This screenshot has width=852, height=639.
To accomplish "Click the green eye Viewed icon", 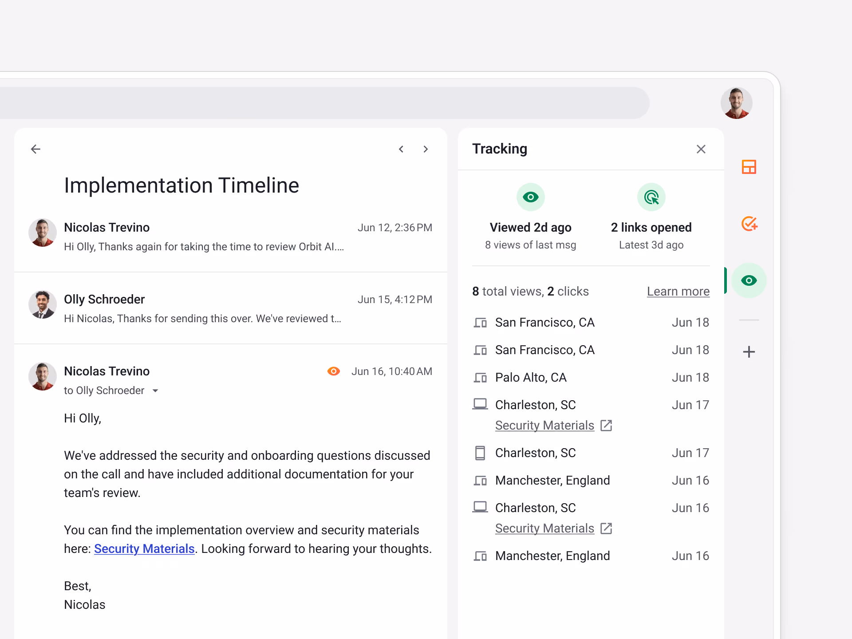I will [x=531, y=197].
